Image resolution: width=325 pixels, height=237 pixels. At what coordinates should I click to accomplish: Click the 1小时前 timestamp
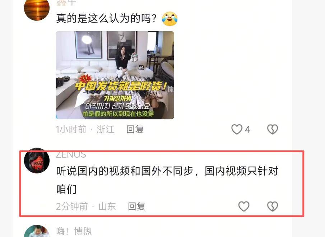coord(71,130)
